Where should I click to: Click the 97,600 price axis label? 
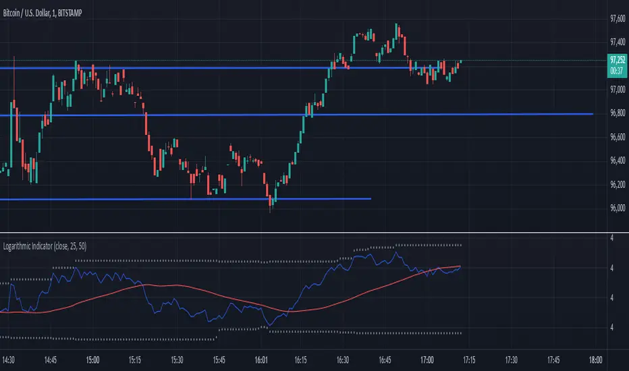[x=618, y=18]
